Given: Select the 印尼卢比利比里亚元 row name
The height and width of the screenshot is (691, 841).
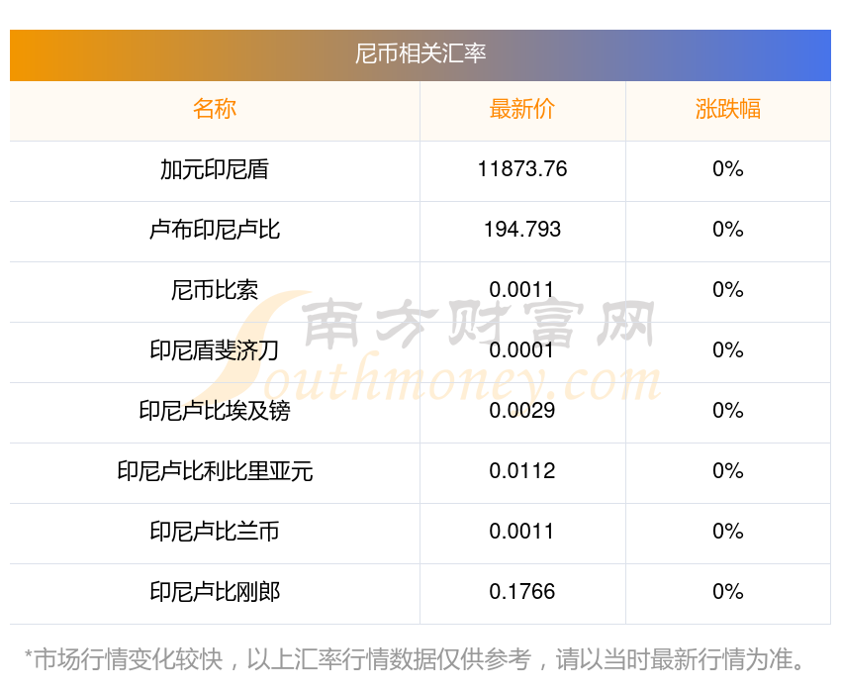Looking at the screenshot, I should click(x=215, y=471).
